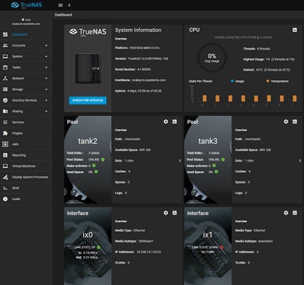Click the Services sliders icon
Screen dimensions: 304x285
(x=5, y=122)
